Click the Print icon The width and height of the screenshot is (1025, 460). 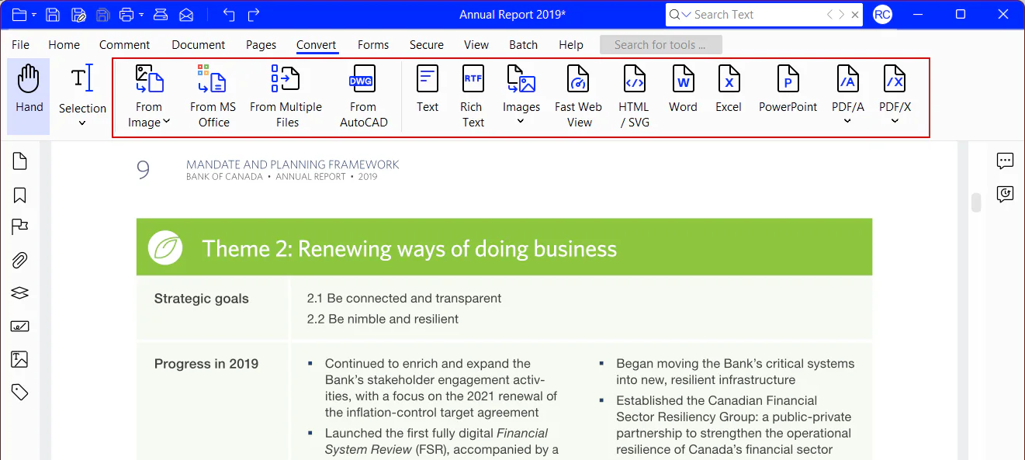tap(126, 15)
